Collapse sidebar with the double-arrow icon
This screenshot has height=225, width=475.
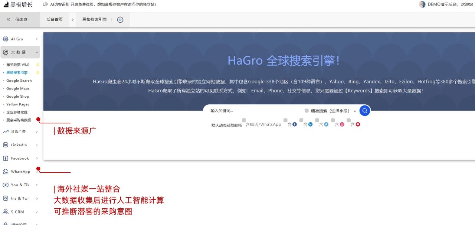8,20
